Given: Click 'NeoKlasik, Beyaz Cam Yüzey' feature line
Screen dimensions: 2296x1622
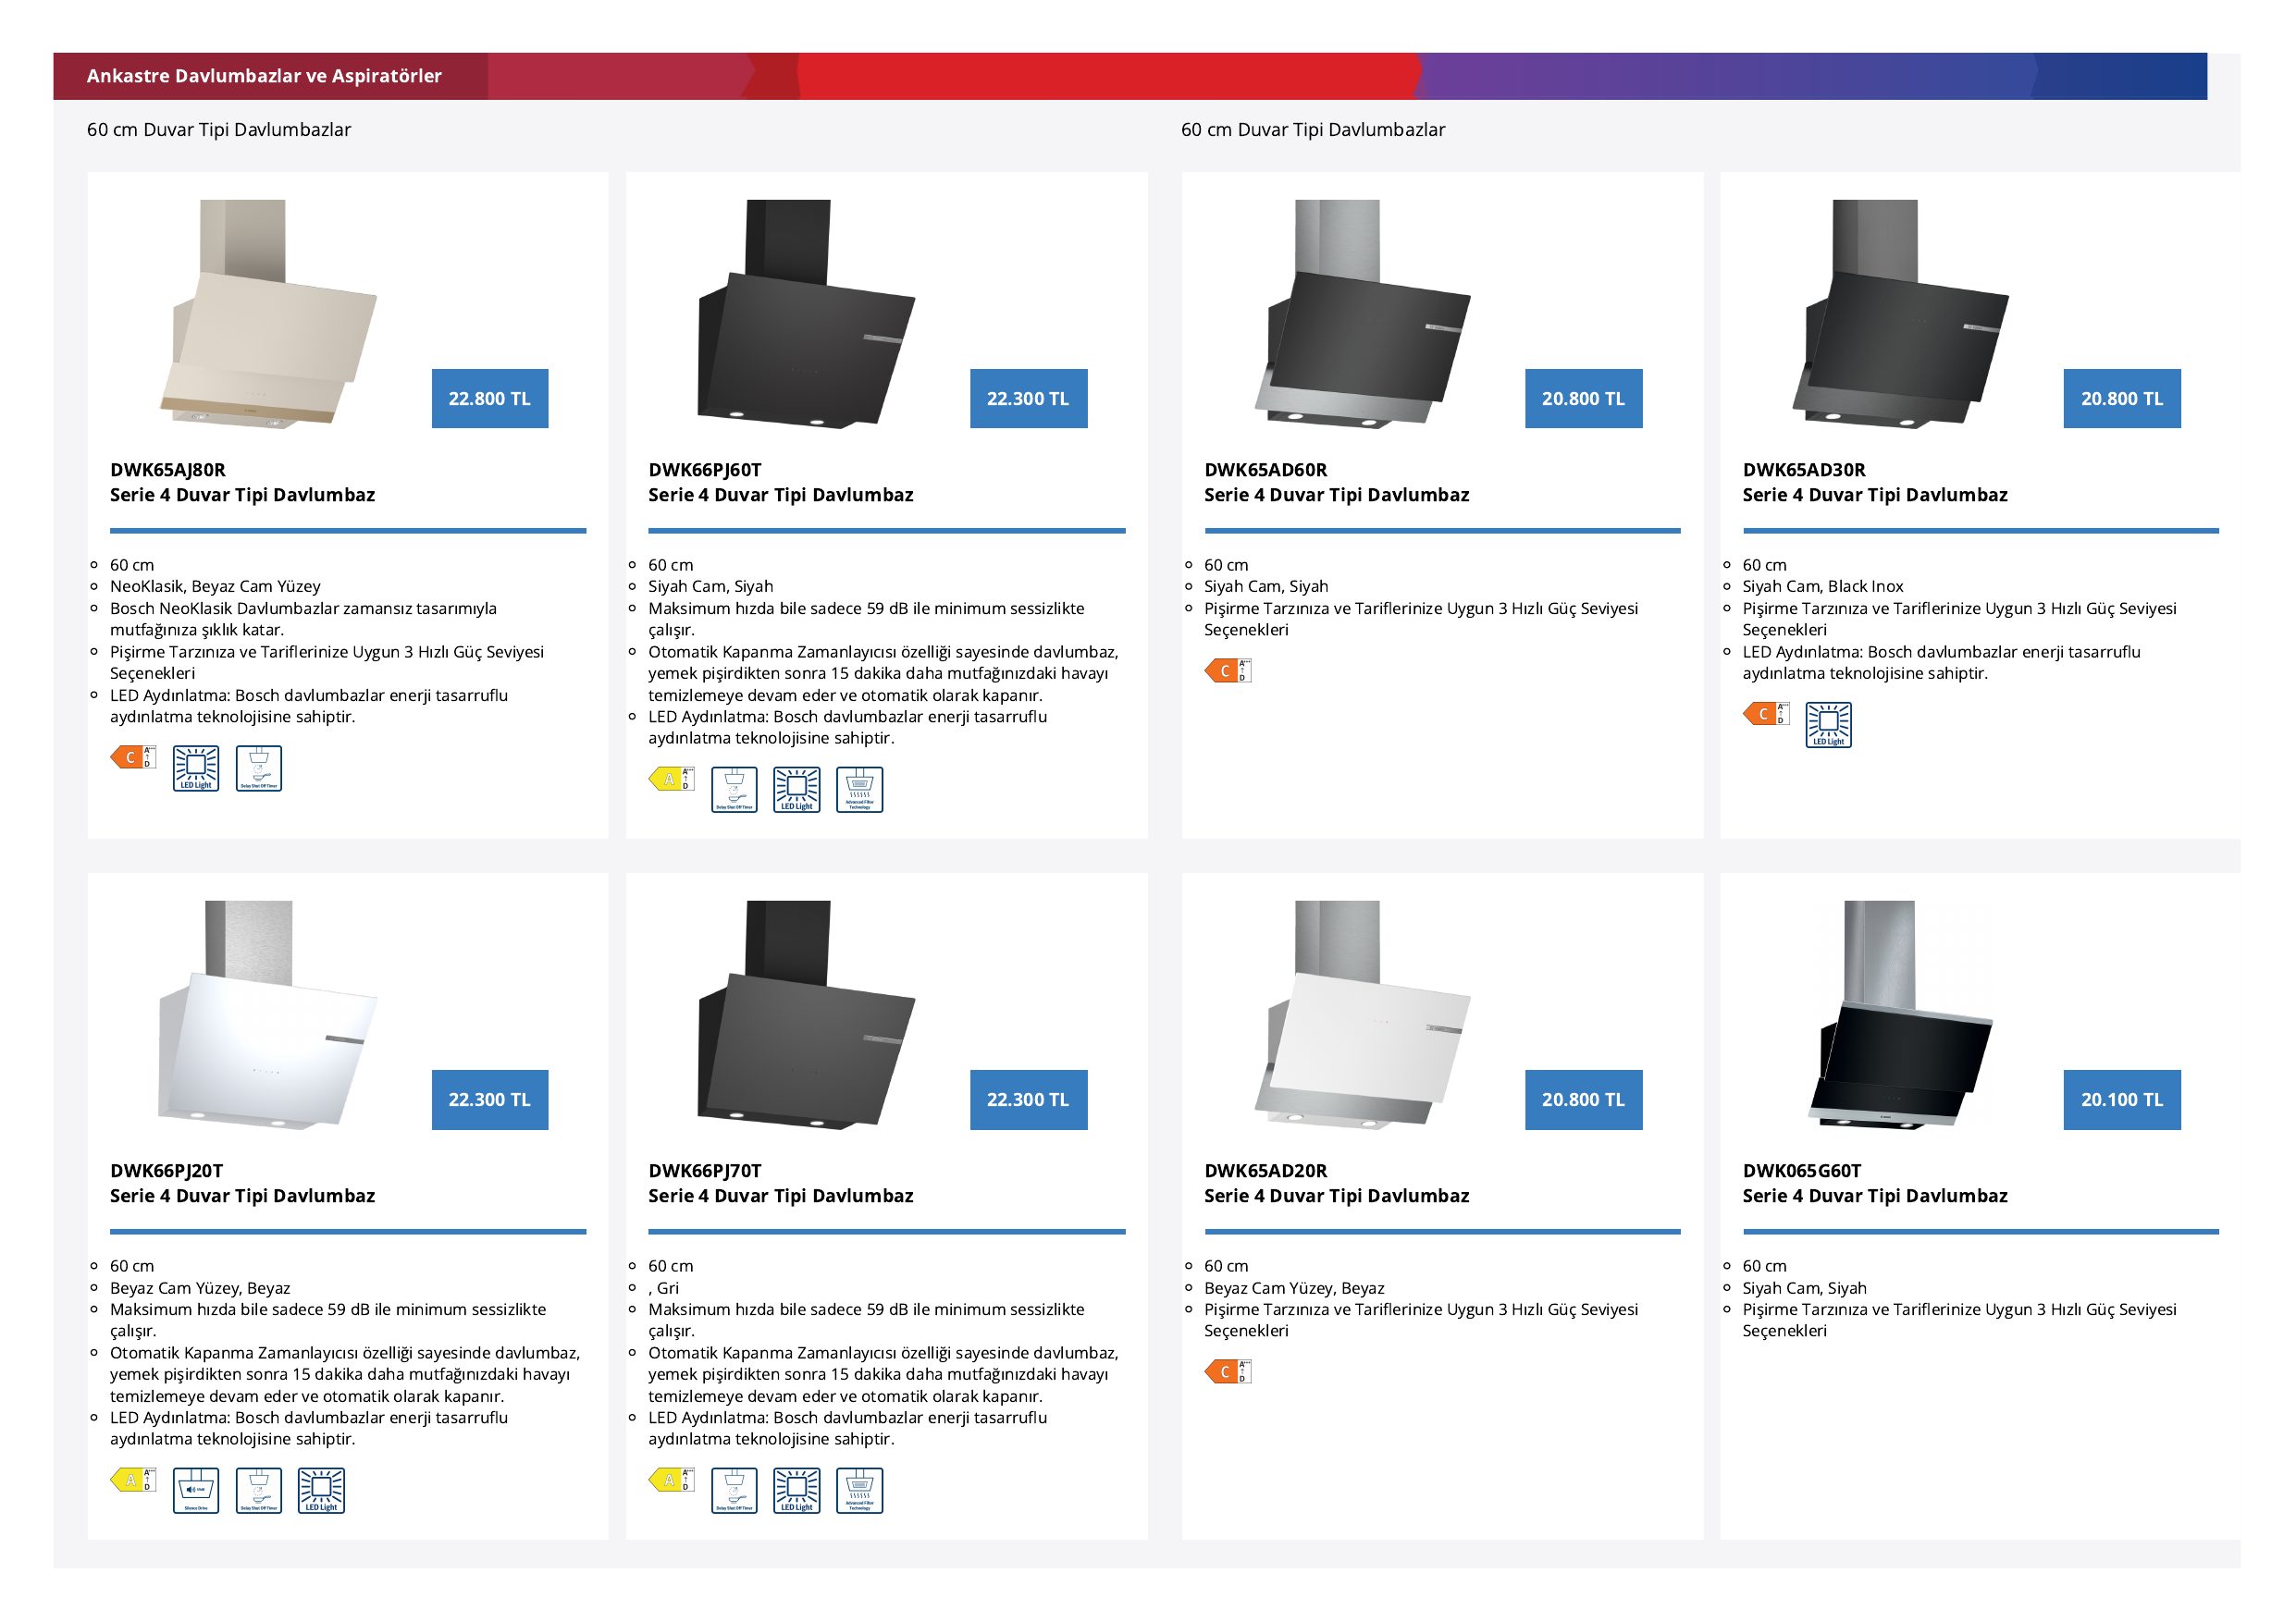Looking at the screenshot, I should coord(215,586).
